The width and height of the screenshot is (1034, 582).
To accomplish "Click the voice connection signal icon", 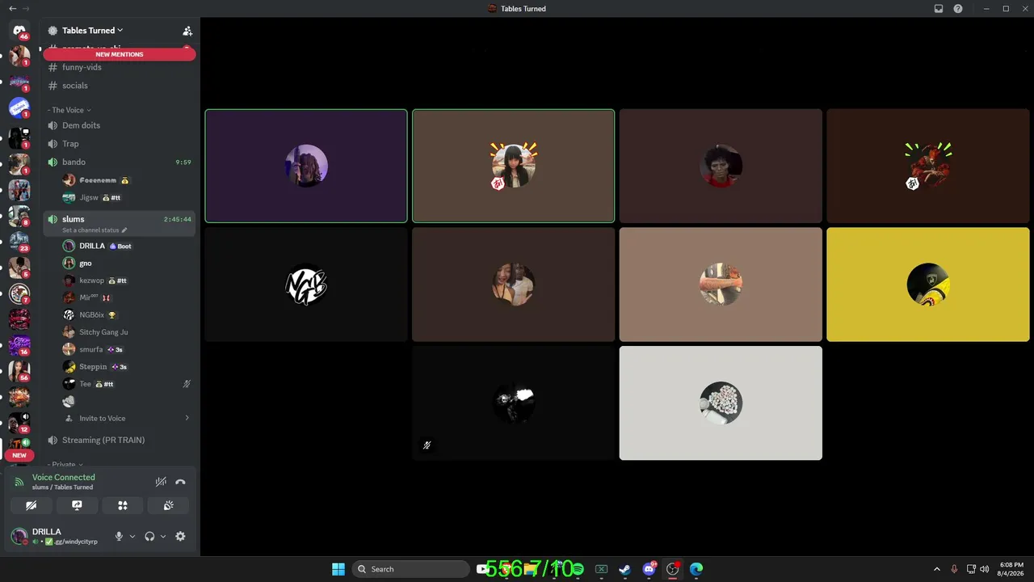I will click(19, 482).
